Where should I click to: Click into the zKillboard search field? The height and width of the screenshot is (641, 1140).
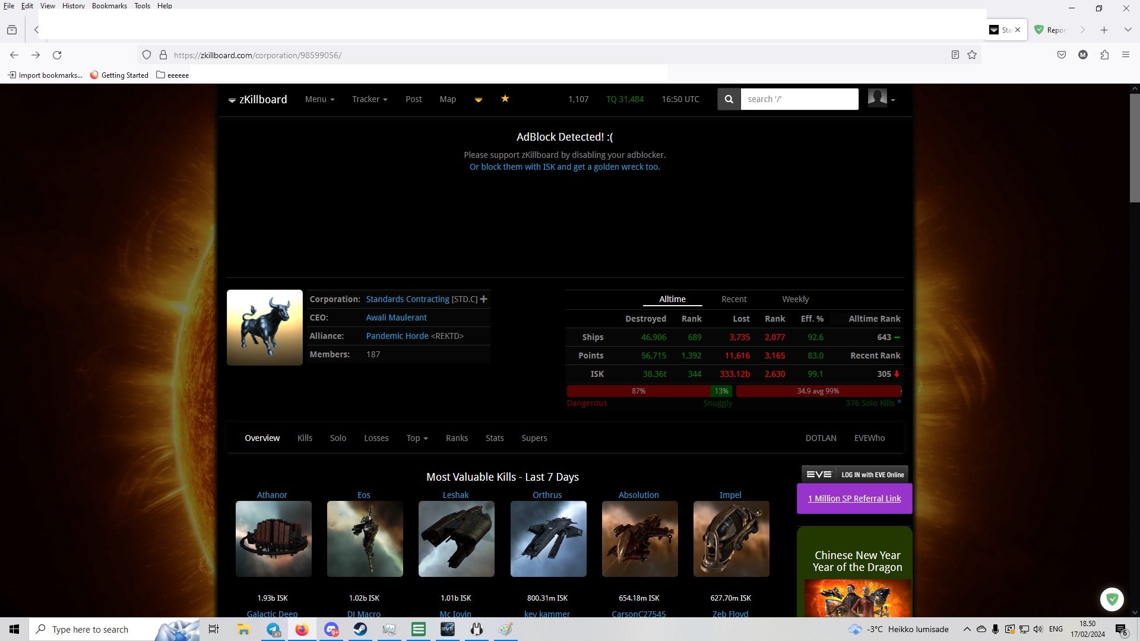click(799, 99)
